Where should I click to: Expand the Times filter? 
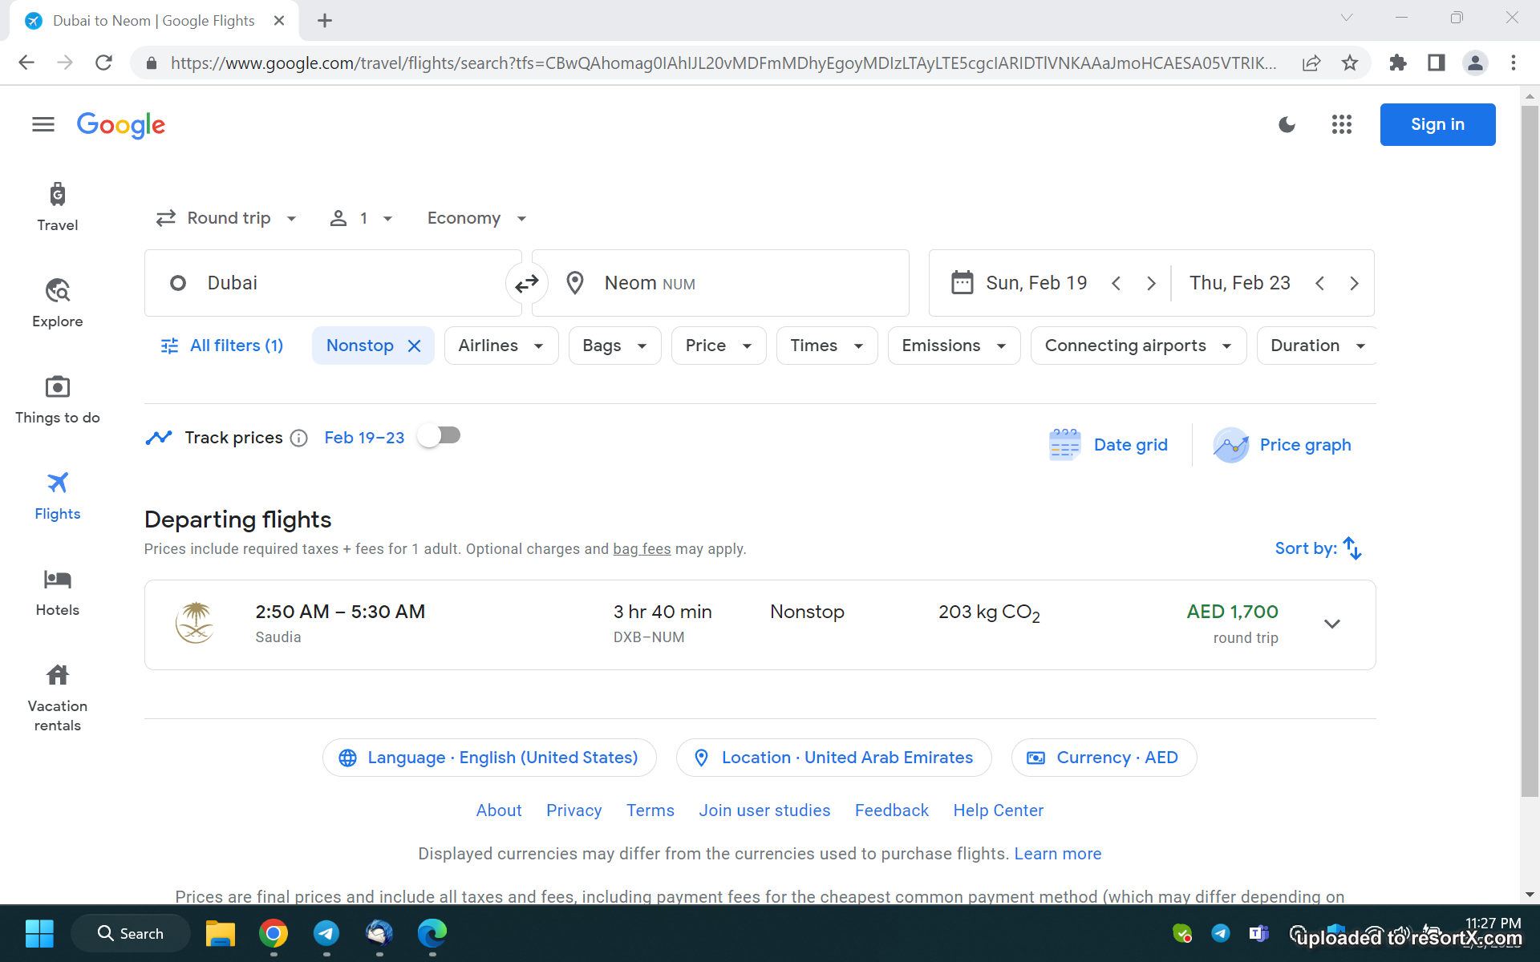pos(827,346)
